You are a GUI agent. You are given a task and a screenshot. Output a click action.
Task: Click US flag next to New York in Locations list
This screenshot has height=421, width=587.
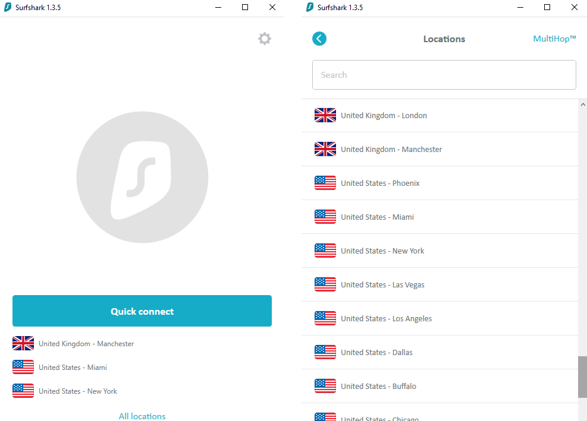[325, 251]
